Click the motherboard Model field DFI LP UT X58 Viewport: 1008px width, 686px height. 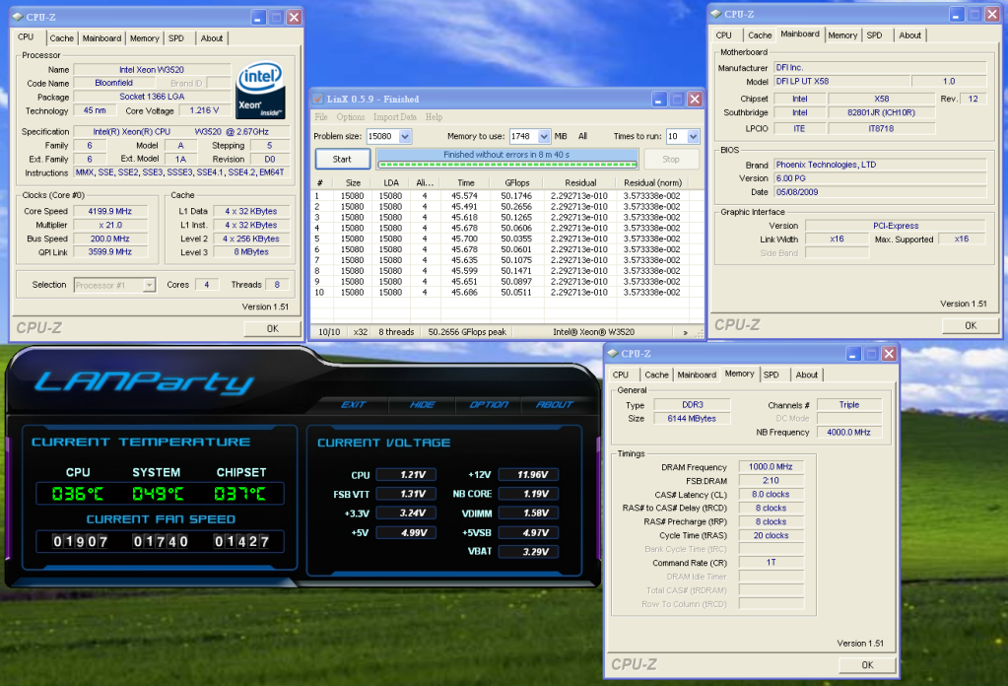tap(841, 82)
